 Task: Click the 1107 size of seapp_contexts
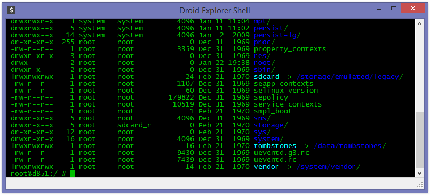click(186, 84)
